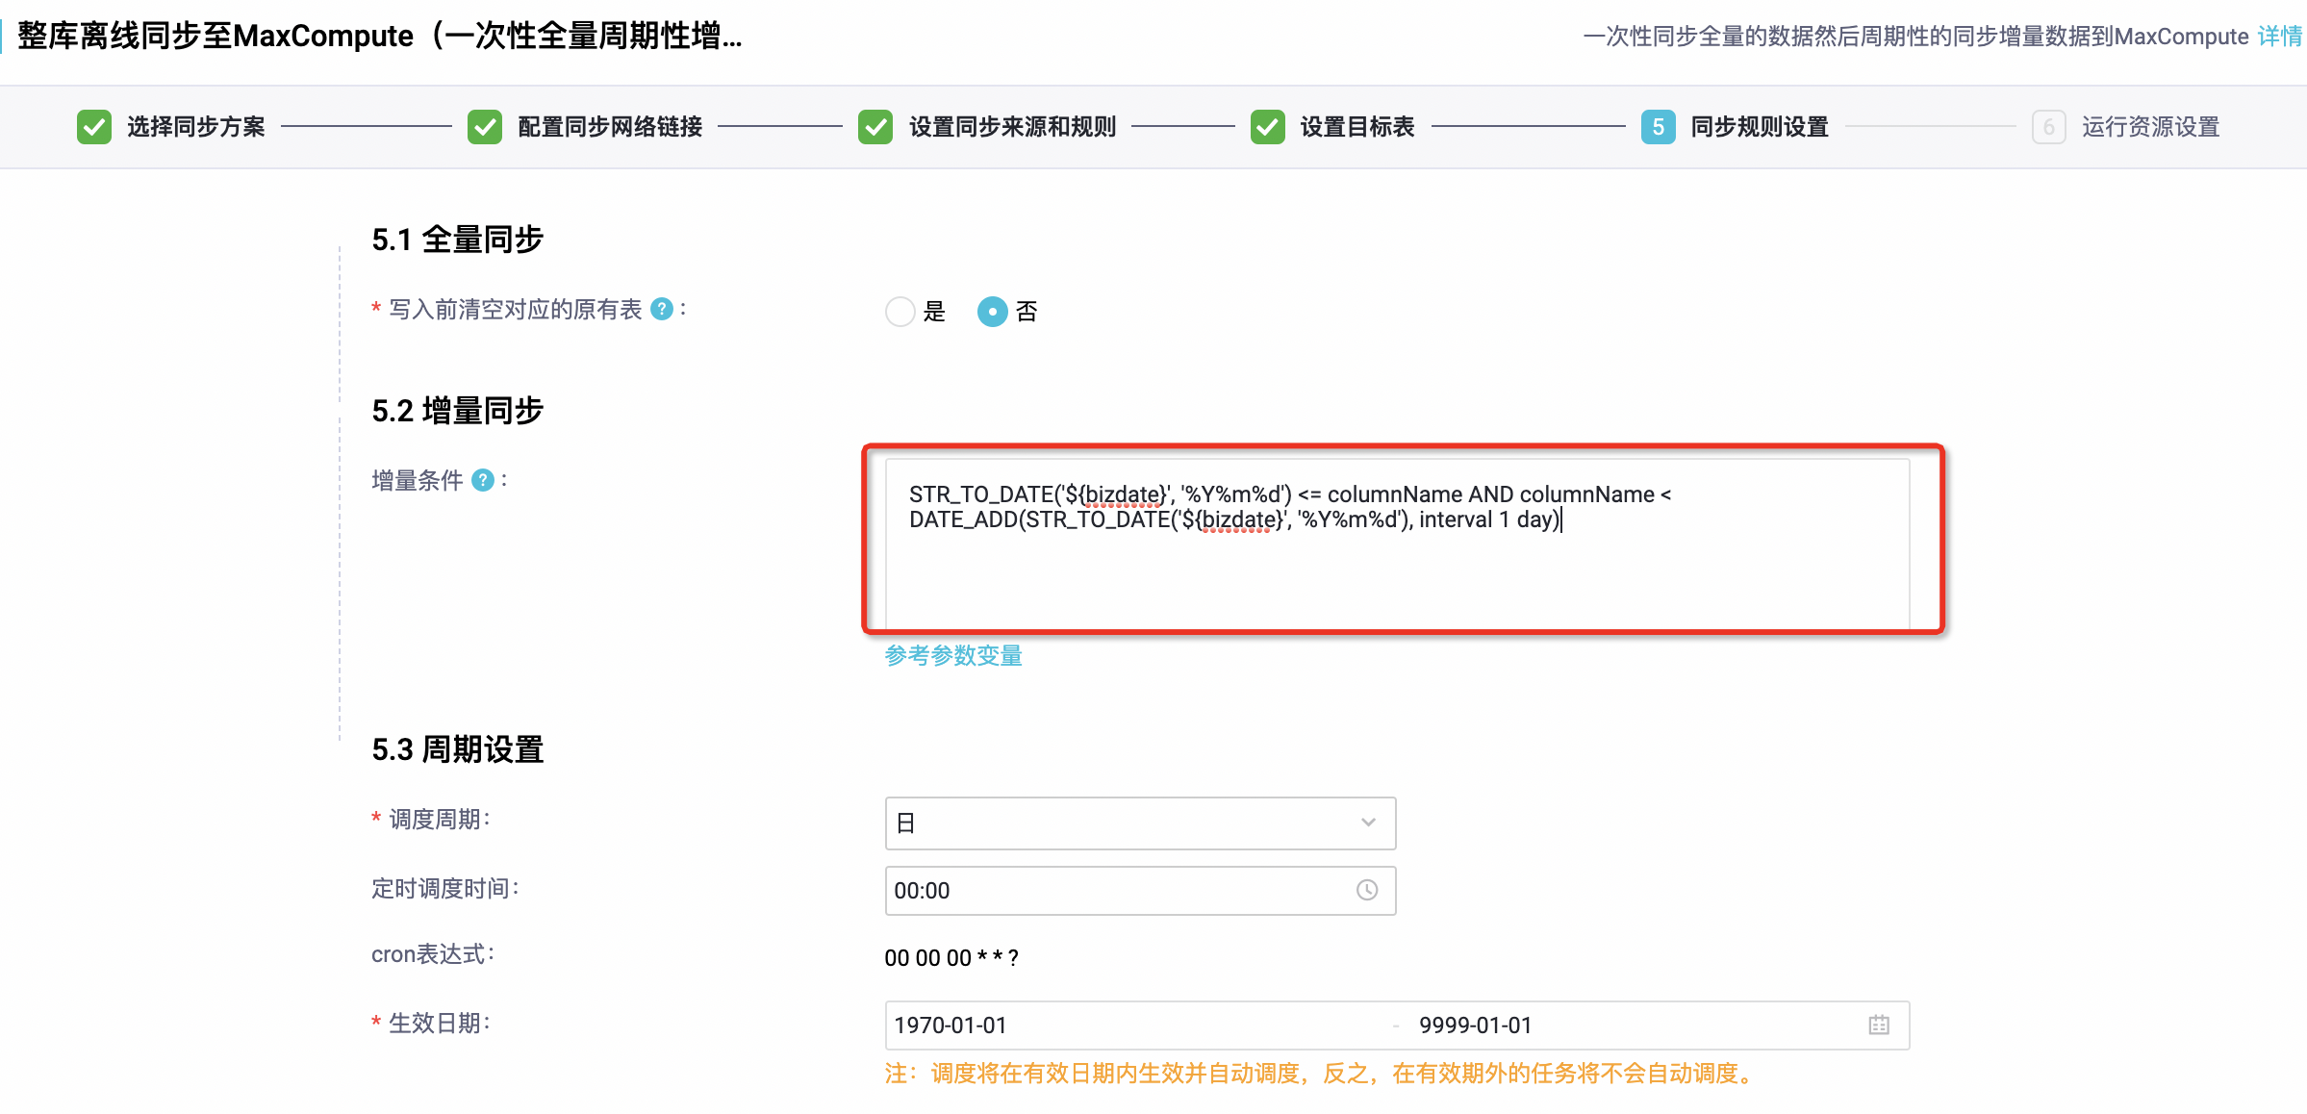The height and width of the screenshot is (1114, 2307).
Task: Select the 否 radio option
Action: click(993, 312)
